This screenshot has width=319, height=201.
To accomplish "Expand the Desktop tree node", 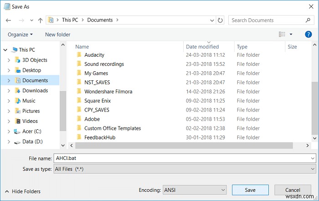I will coord(9,70).
